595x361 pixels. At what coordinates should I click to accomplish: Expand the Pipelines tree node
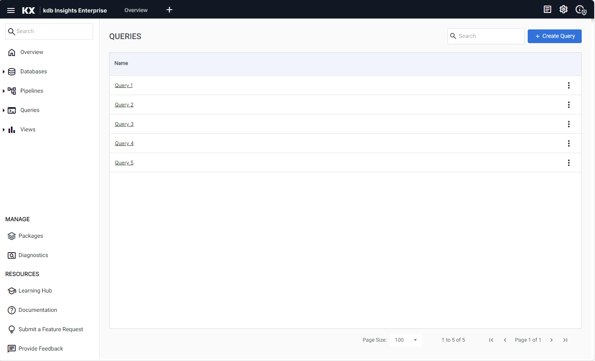point(4,91)
